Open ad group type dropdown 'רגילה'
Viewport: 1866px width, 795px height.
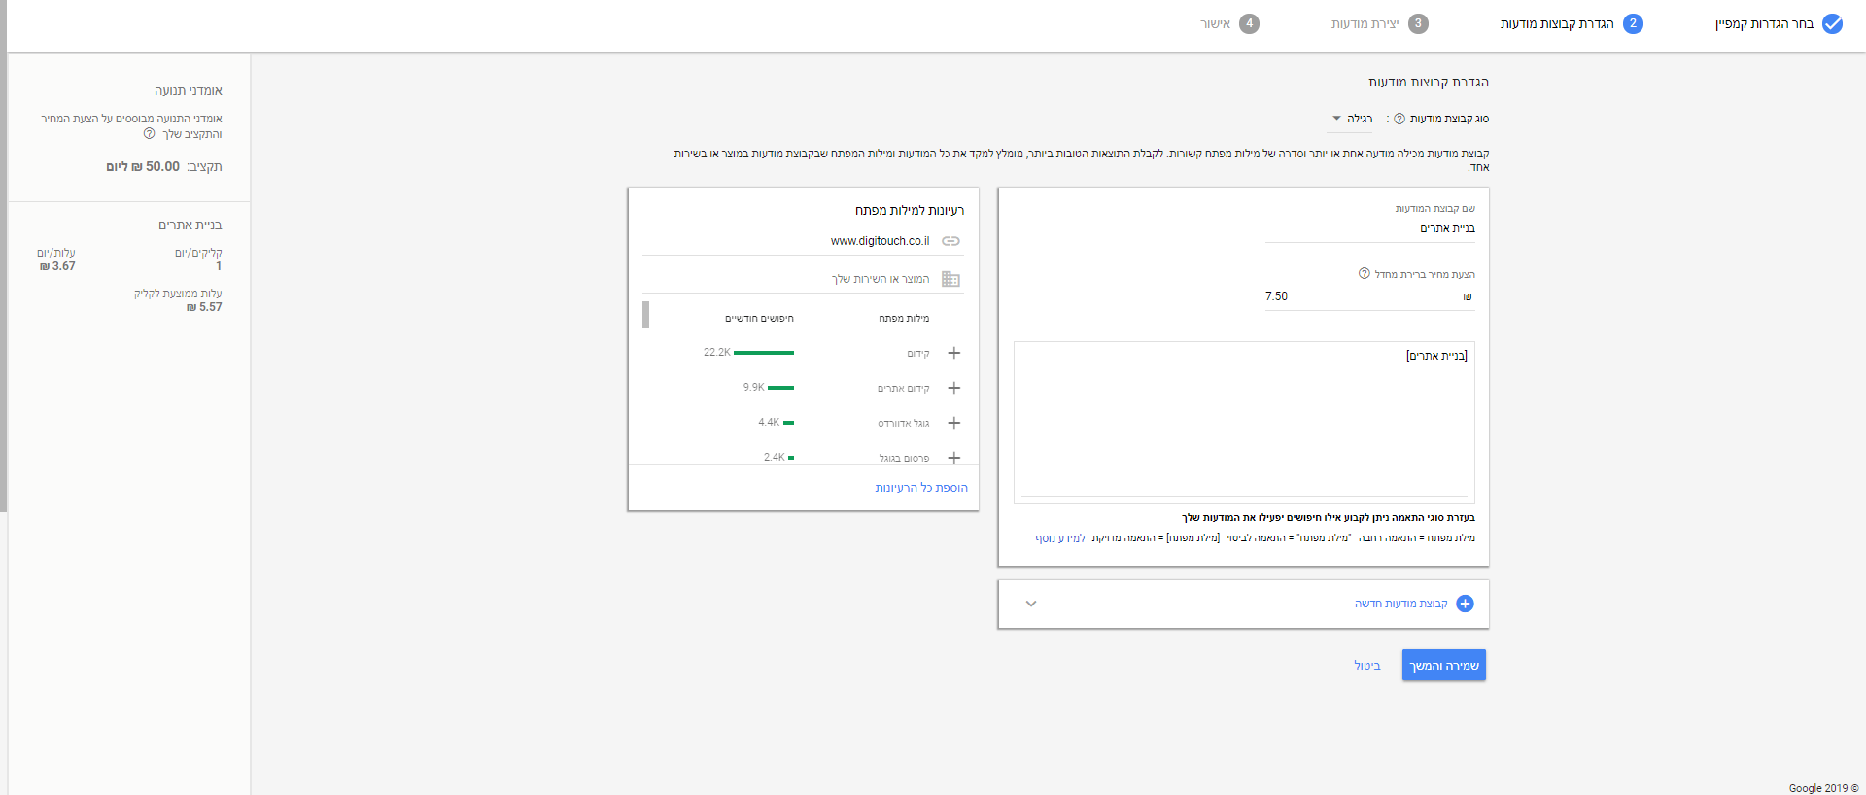click(1352, 119)
